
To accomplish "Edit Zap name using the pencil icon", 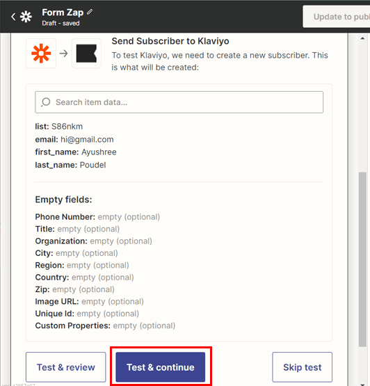I will [x=90, y=12].
